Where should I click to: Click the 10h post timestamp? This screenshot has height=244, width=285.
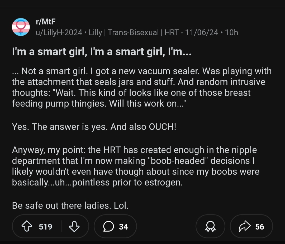click(232, 32)
